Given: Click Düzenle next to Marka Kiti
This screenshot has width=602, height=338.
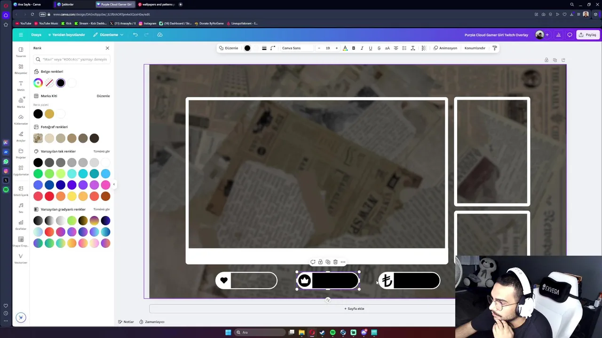Looking at the screenshot, I should [x=103, y=96].
